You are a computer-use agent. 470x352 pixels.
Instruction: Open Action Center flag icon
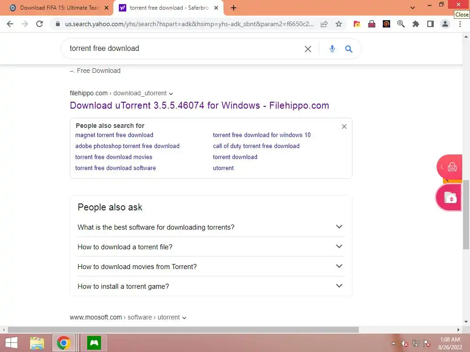[426, 343]
